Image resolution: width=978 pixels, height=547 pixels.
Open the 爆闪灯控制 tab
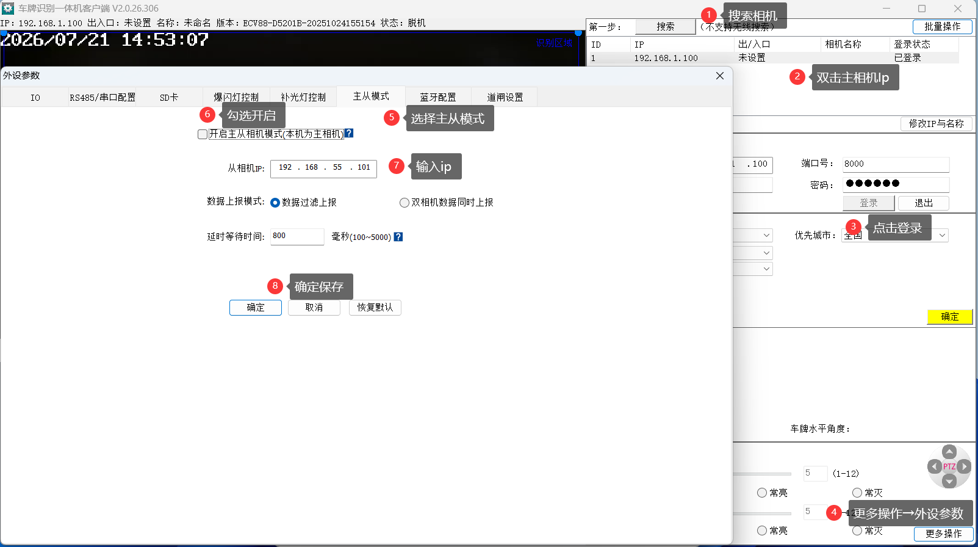coord(236,98)
